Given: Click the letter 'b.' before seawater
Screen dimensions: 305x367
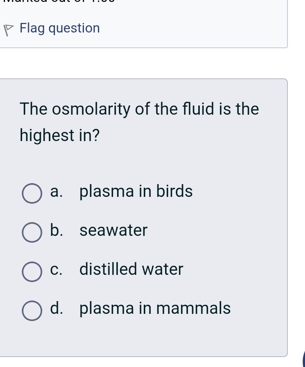Looking at the screenshot, I should 57,231.
